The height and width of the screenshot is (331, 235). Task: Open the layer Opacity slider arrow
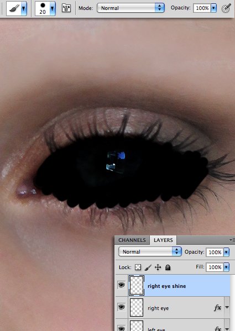click(x=226, y=252)
